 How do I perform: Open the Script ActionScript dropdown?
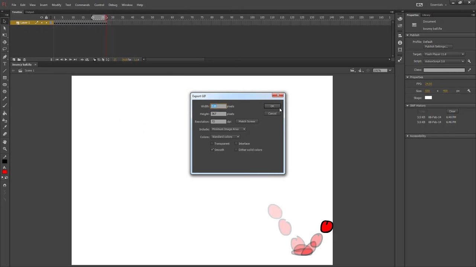tap(444, 61)
